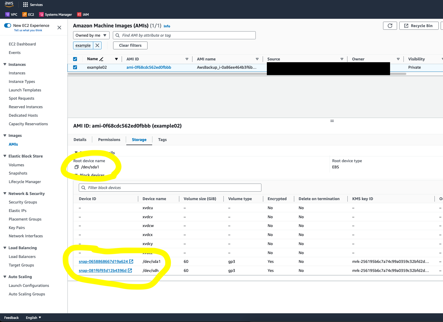The image size is (443, 322).
Task: Go to Key Pairs in sidebar
Action: (17, 228)
